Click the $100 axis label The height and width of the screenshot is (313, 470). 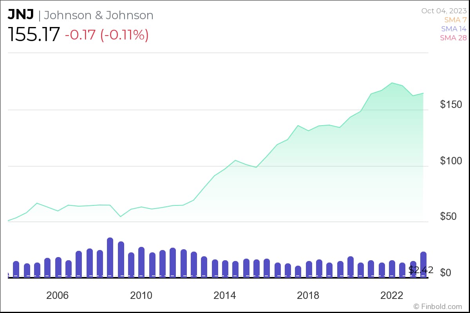click(x=451, y=161)
